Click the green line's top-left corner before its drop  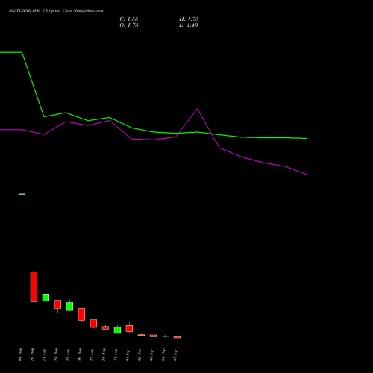[22, 52]
